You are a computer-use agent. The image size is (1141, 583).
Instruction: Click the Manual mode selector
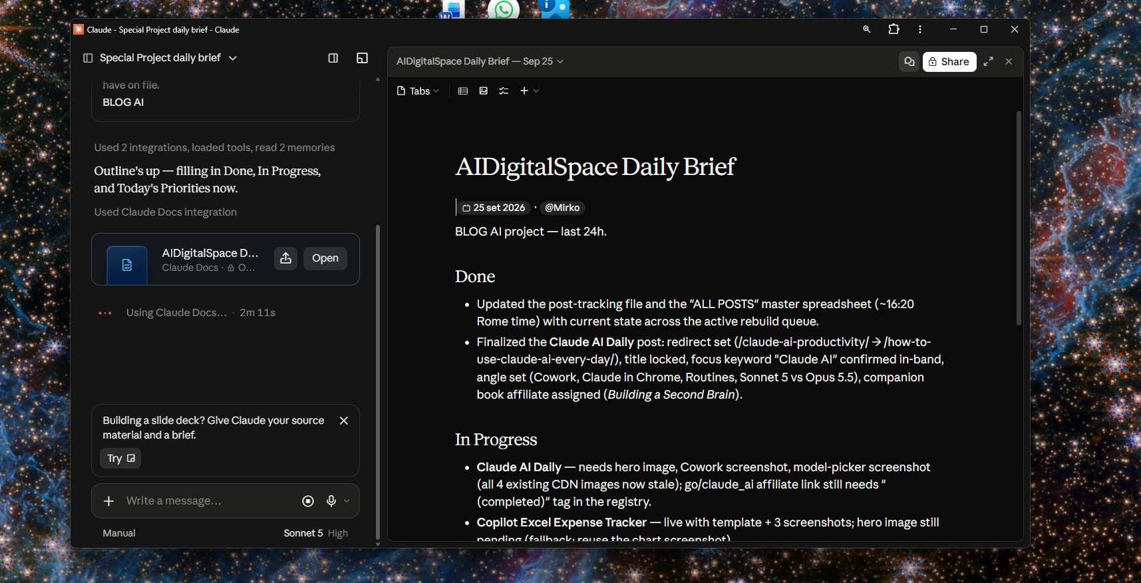click(x=119, y=533)
